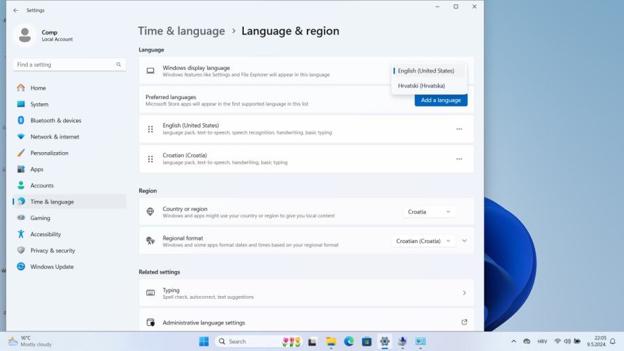This screenshot has height=351, width=624.
Task: Click the HRV keyboard language indicator
Action: click(x=542, y=341)
